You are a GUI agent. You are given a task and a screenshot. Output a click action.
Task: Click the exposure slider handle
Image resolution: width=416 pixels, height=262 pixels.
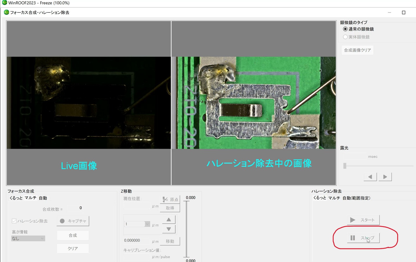click(x=345, y=166)
